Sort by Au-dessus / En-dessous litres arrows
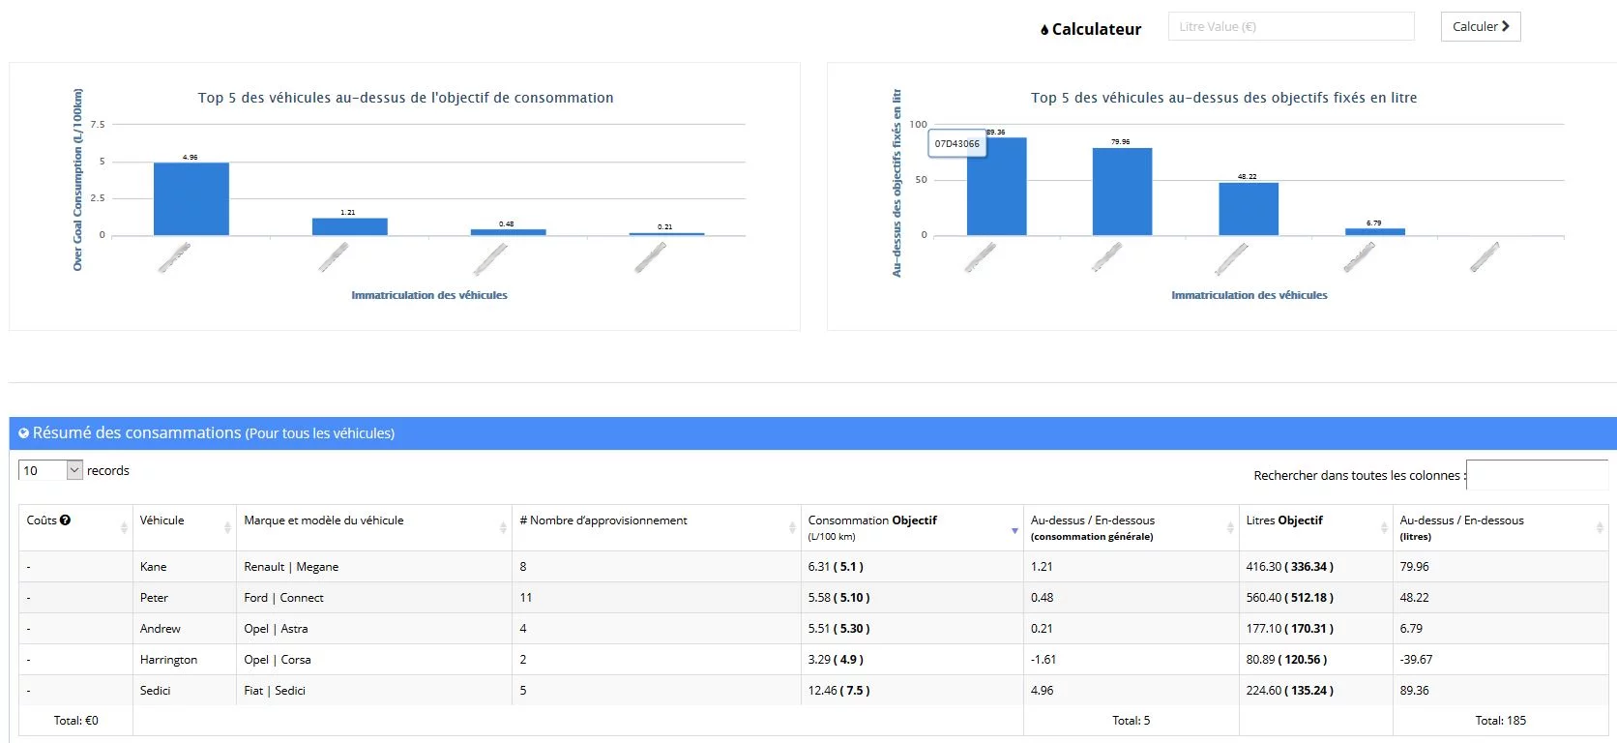1617x743 pixels. pyautogui.click(x=1600, y=527)
